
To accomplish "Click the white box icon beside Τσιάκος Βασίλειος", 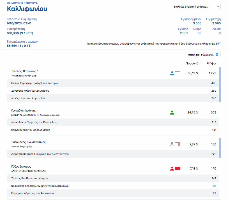I will tap(178, 73).
